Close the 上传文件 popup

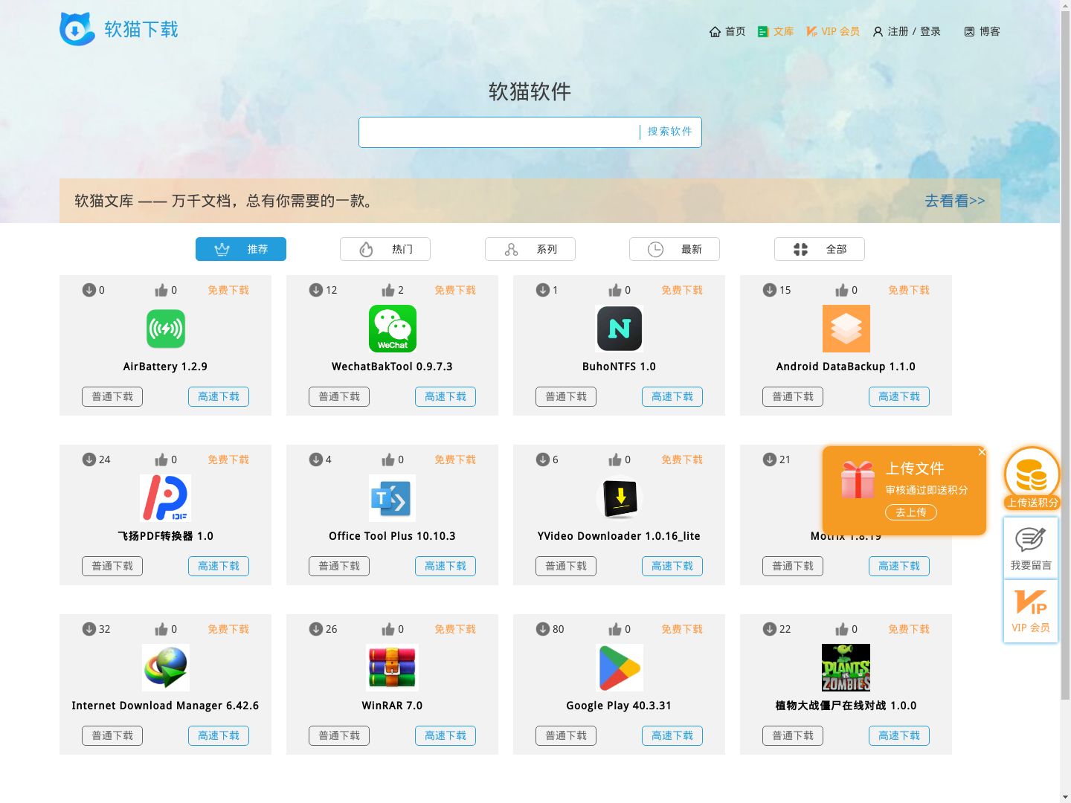click(x=982, y=452)
